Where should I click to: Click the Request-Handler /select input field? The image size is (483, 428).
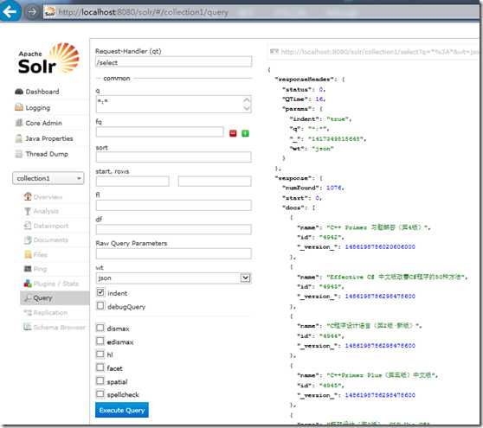point(174,62)
